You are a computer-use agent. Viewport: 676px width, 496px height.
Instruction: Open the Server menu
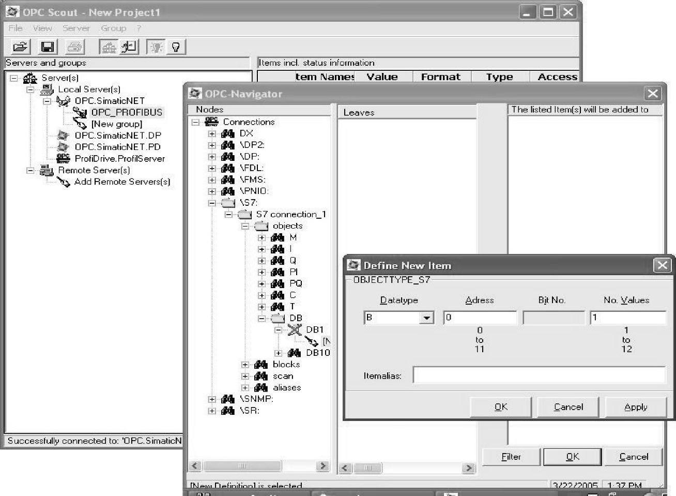[76, 28]
